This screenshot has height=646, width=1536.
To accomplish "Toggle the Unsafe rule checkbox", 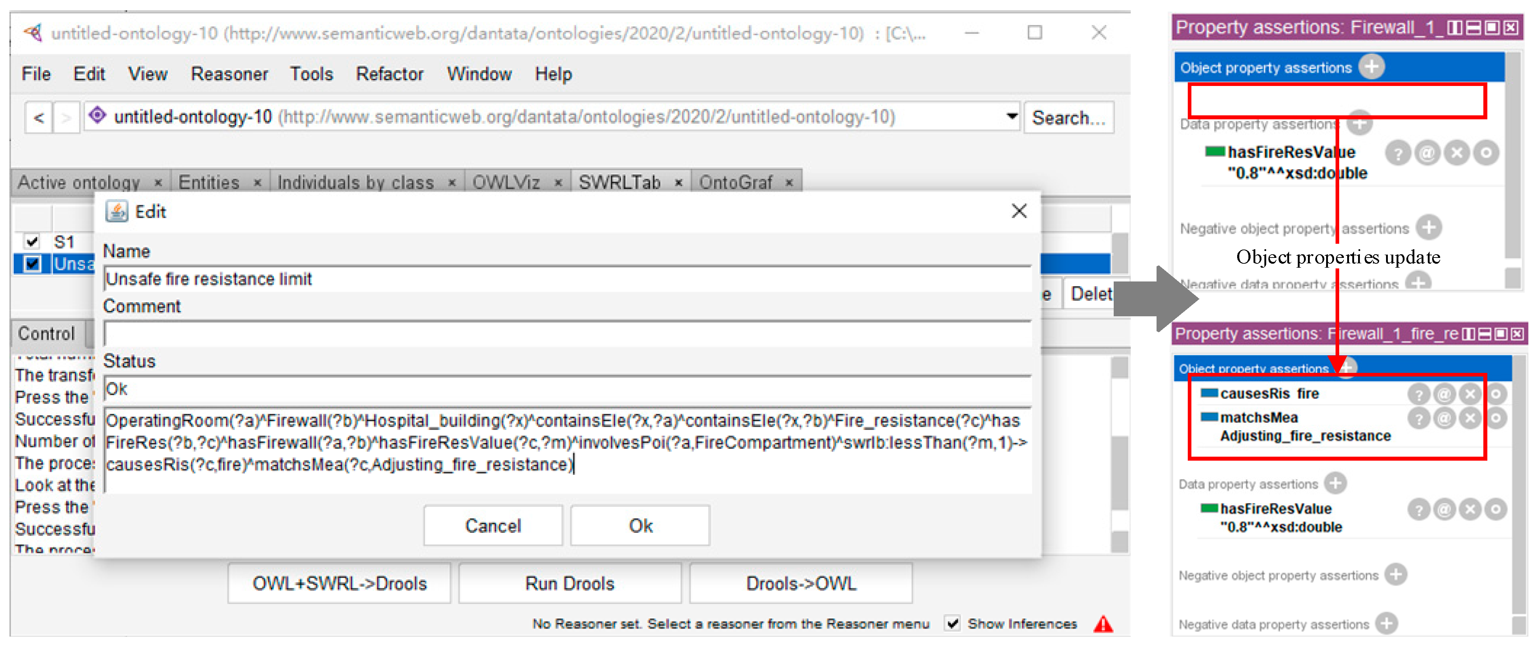I will pos(32,264).
